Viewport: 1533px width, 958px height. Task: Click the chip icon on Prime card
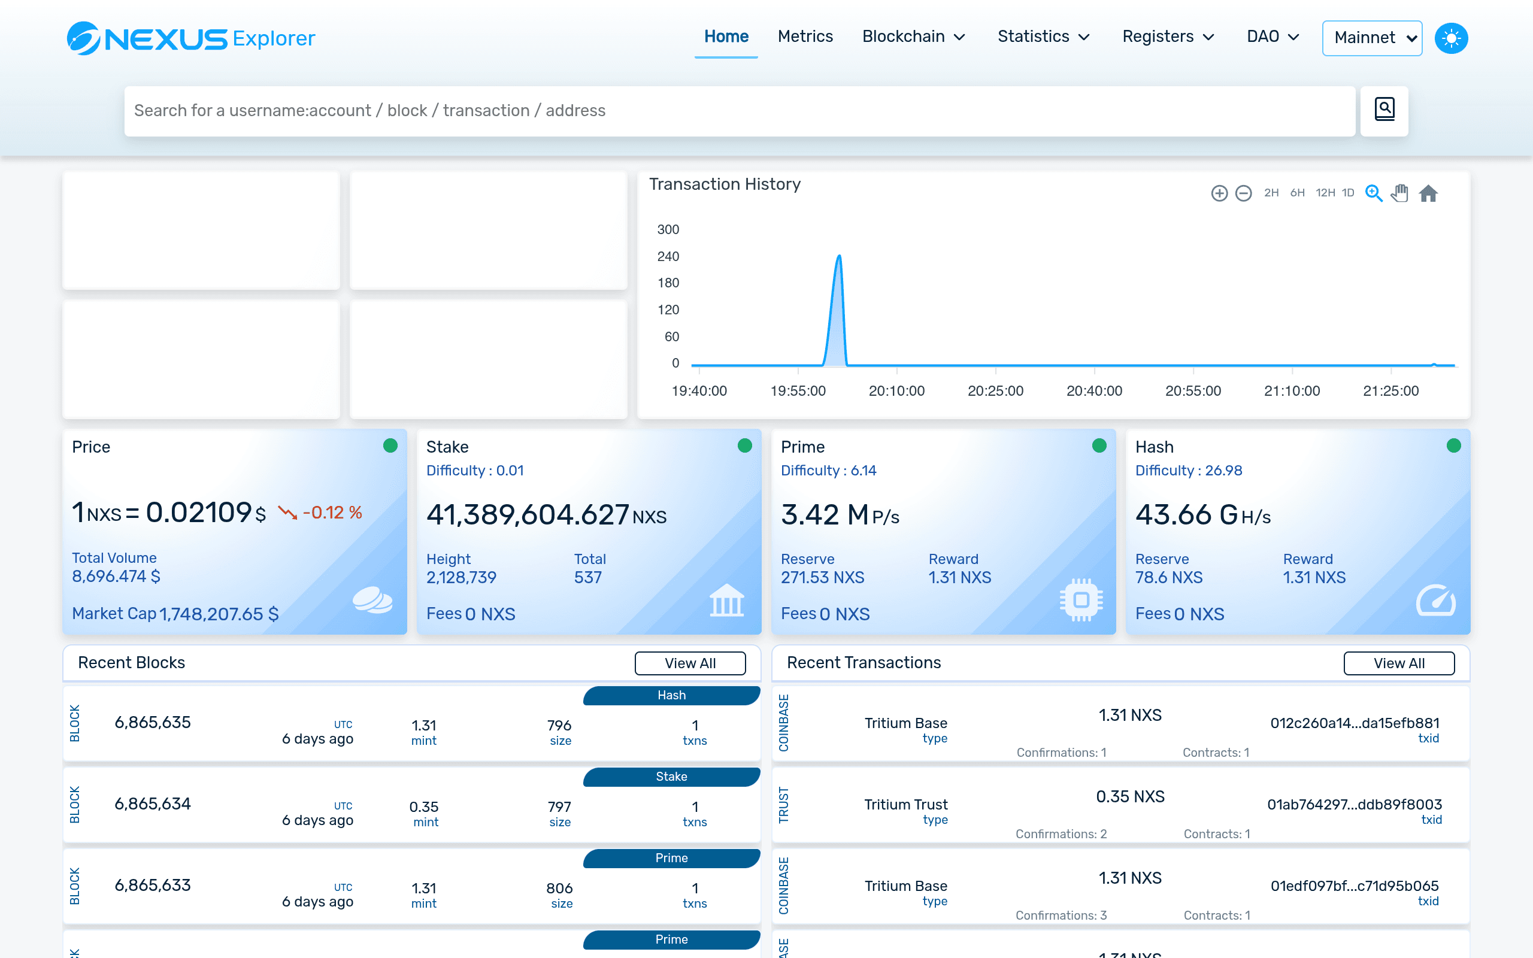[1081, 599]
